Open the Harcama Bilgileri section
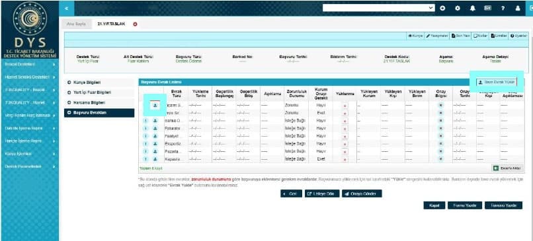533x241 pixels. pyautogui.click(x=99, y=102)
